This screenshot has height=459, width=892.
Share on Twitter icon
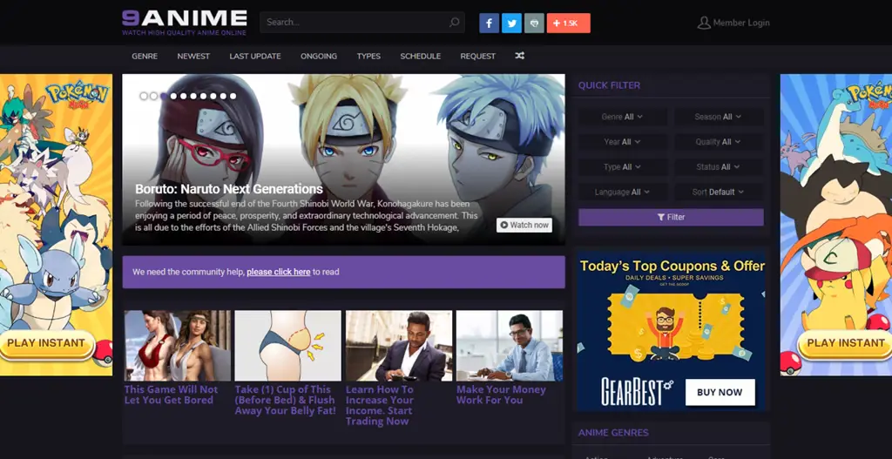pyautogui.click(x=511, y=24)
